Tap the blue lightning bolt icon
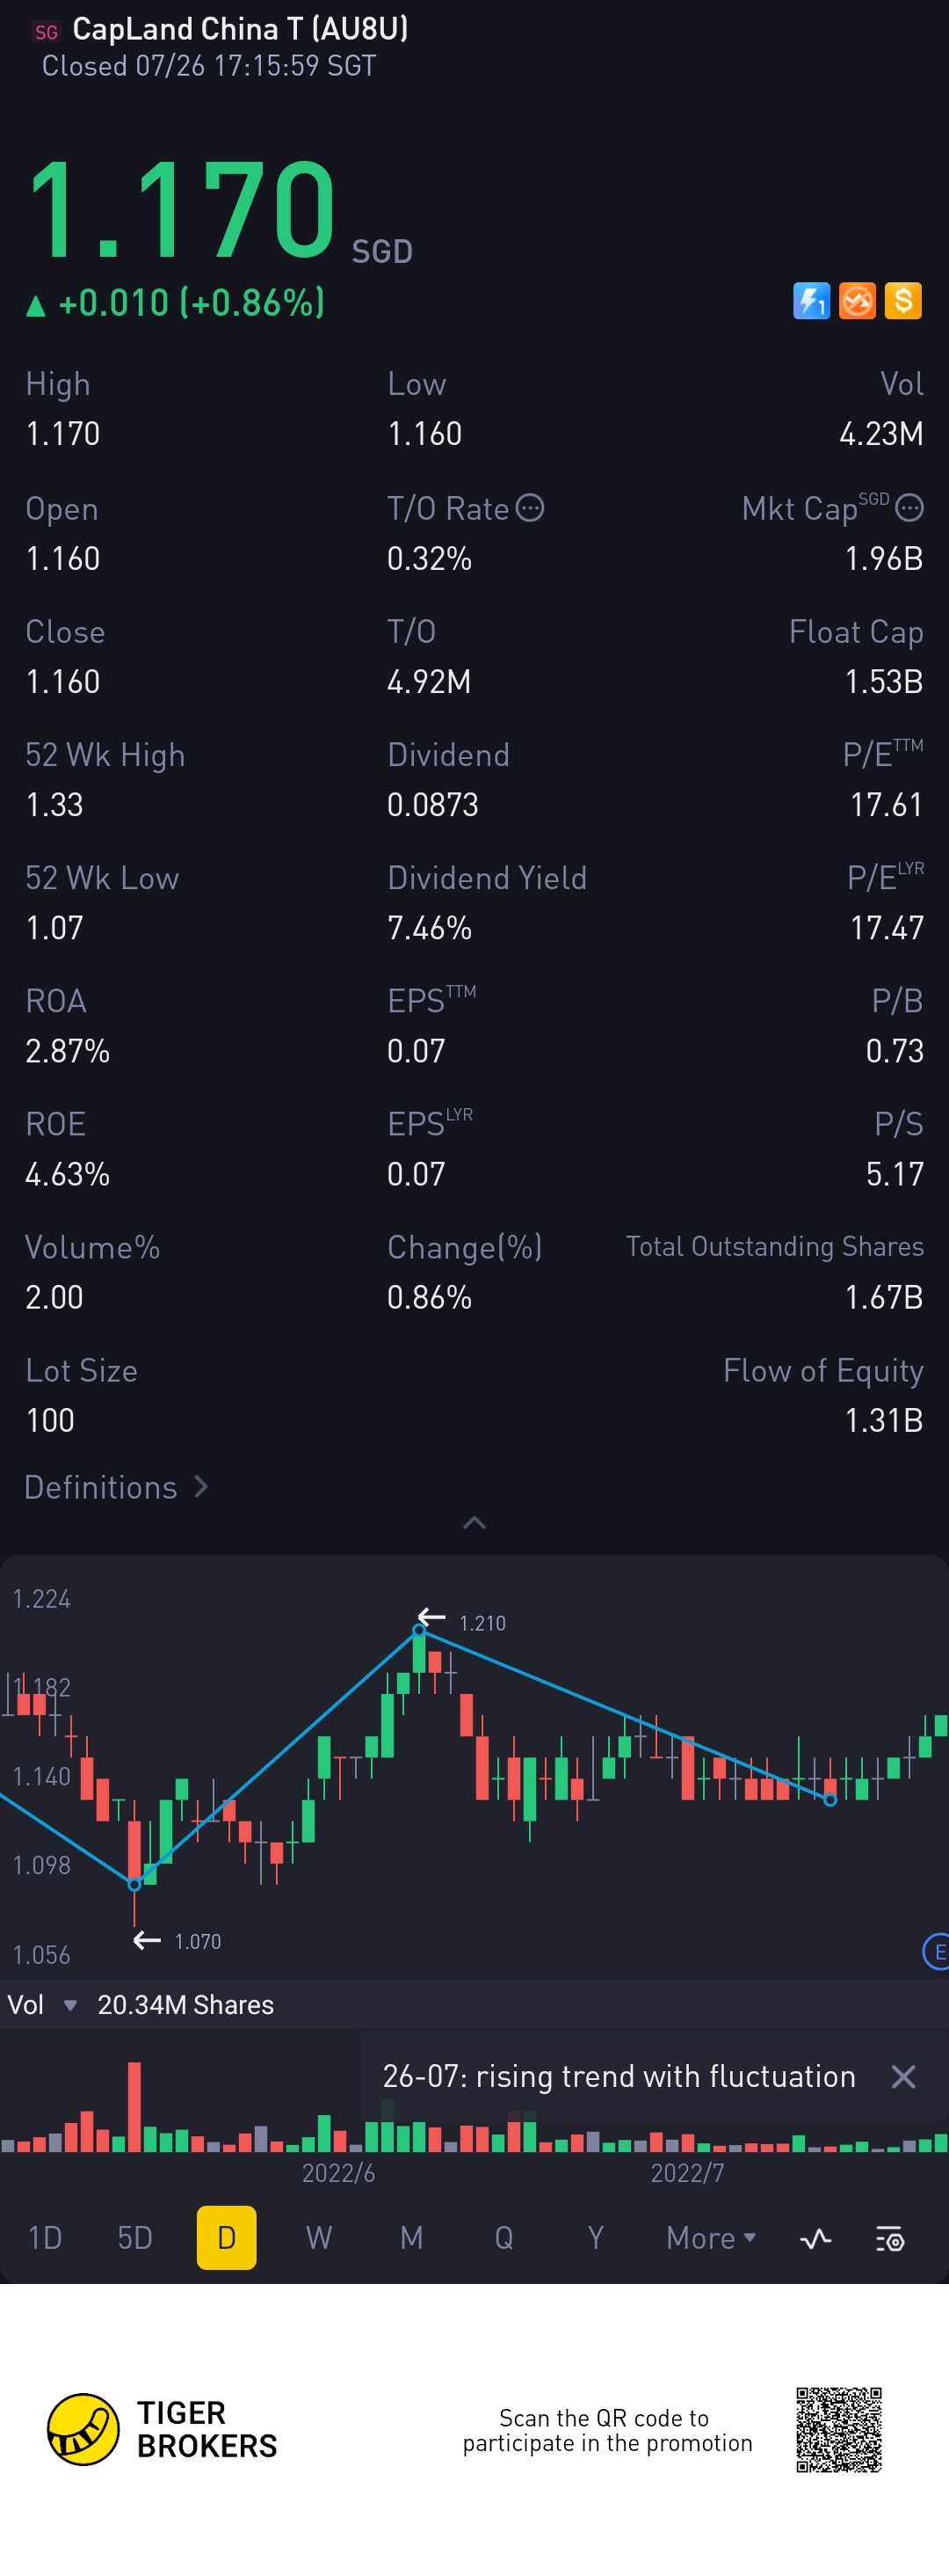The height and width of the screenshot is (2576, 949). (811, 301)
